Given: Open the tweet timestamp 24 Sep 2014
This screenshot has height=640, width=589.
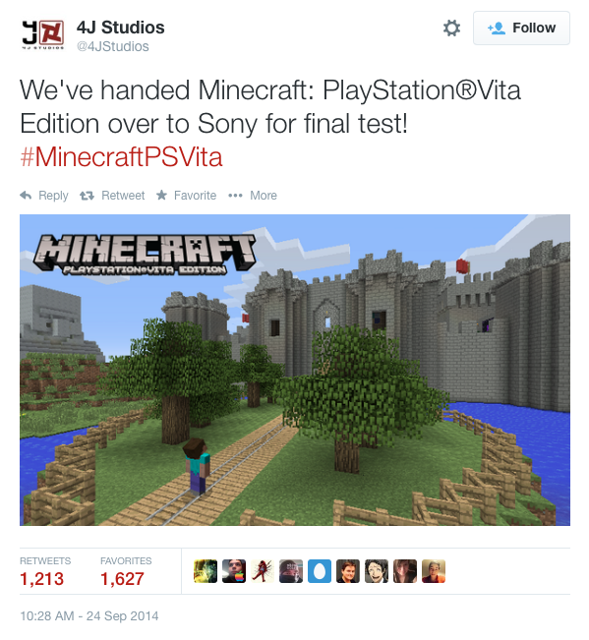Looking at the screenshot, I should pyautogui.click(x=88, y=616).
